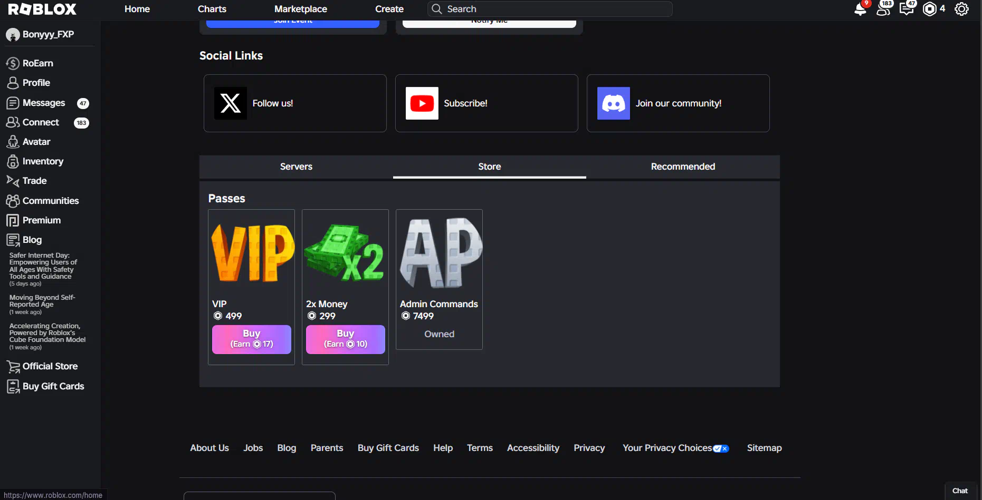982x500 pixels.
Task: Open the Discord community icon
Action: tap(613, 103)
